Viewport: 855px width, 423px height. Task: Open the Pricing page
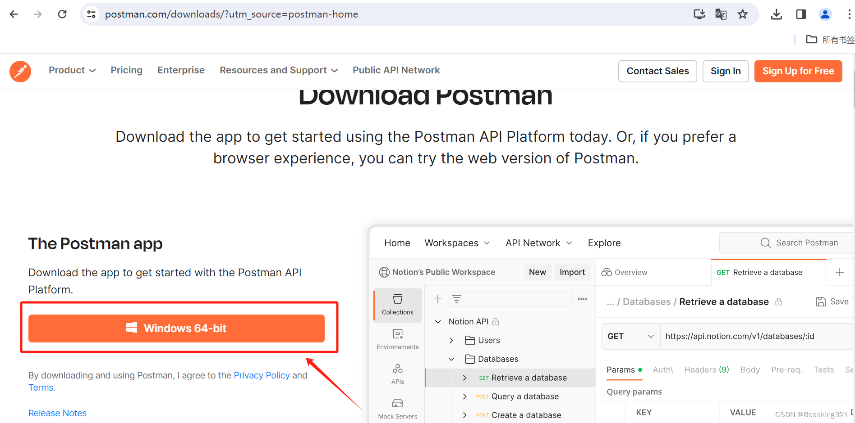pyautogui.click(x=127, y=70)
